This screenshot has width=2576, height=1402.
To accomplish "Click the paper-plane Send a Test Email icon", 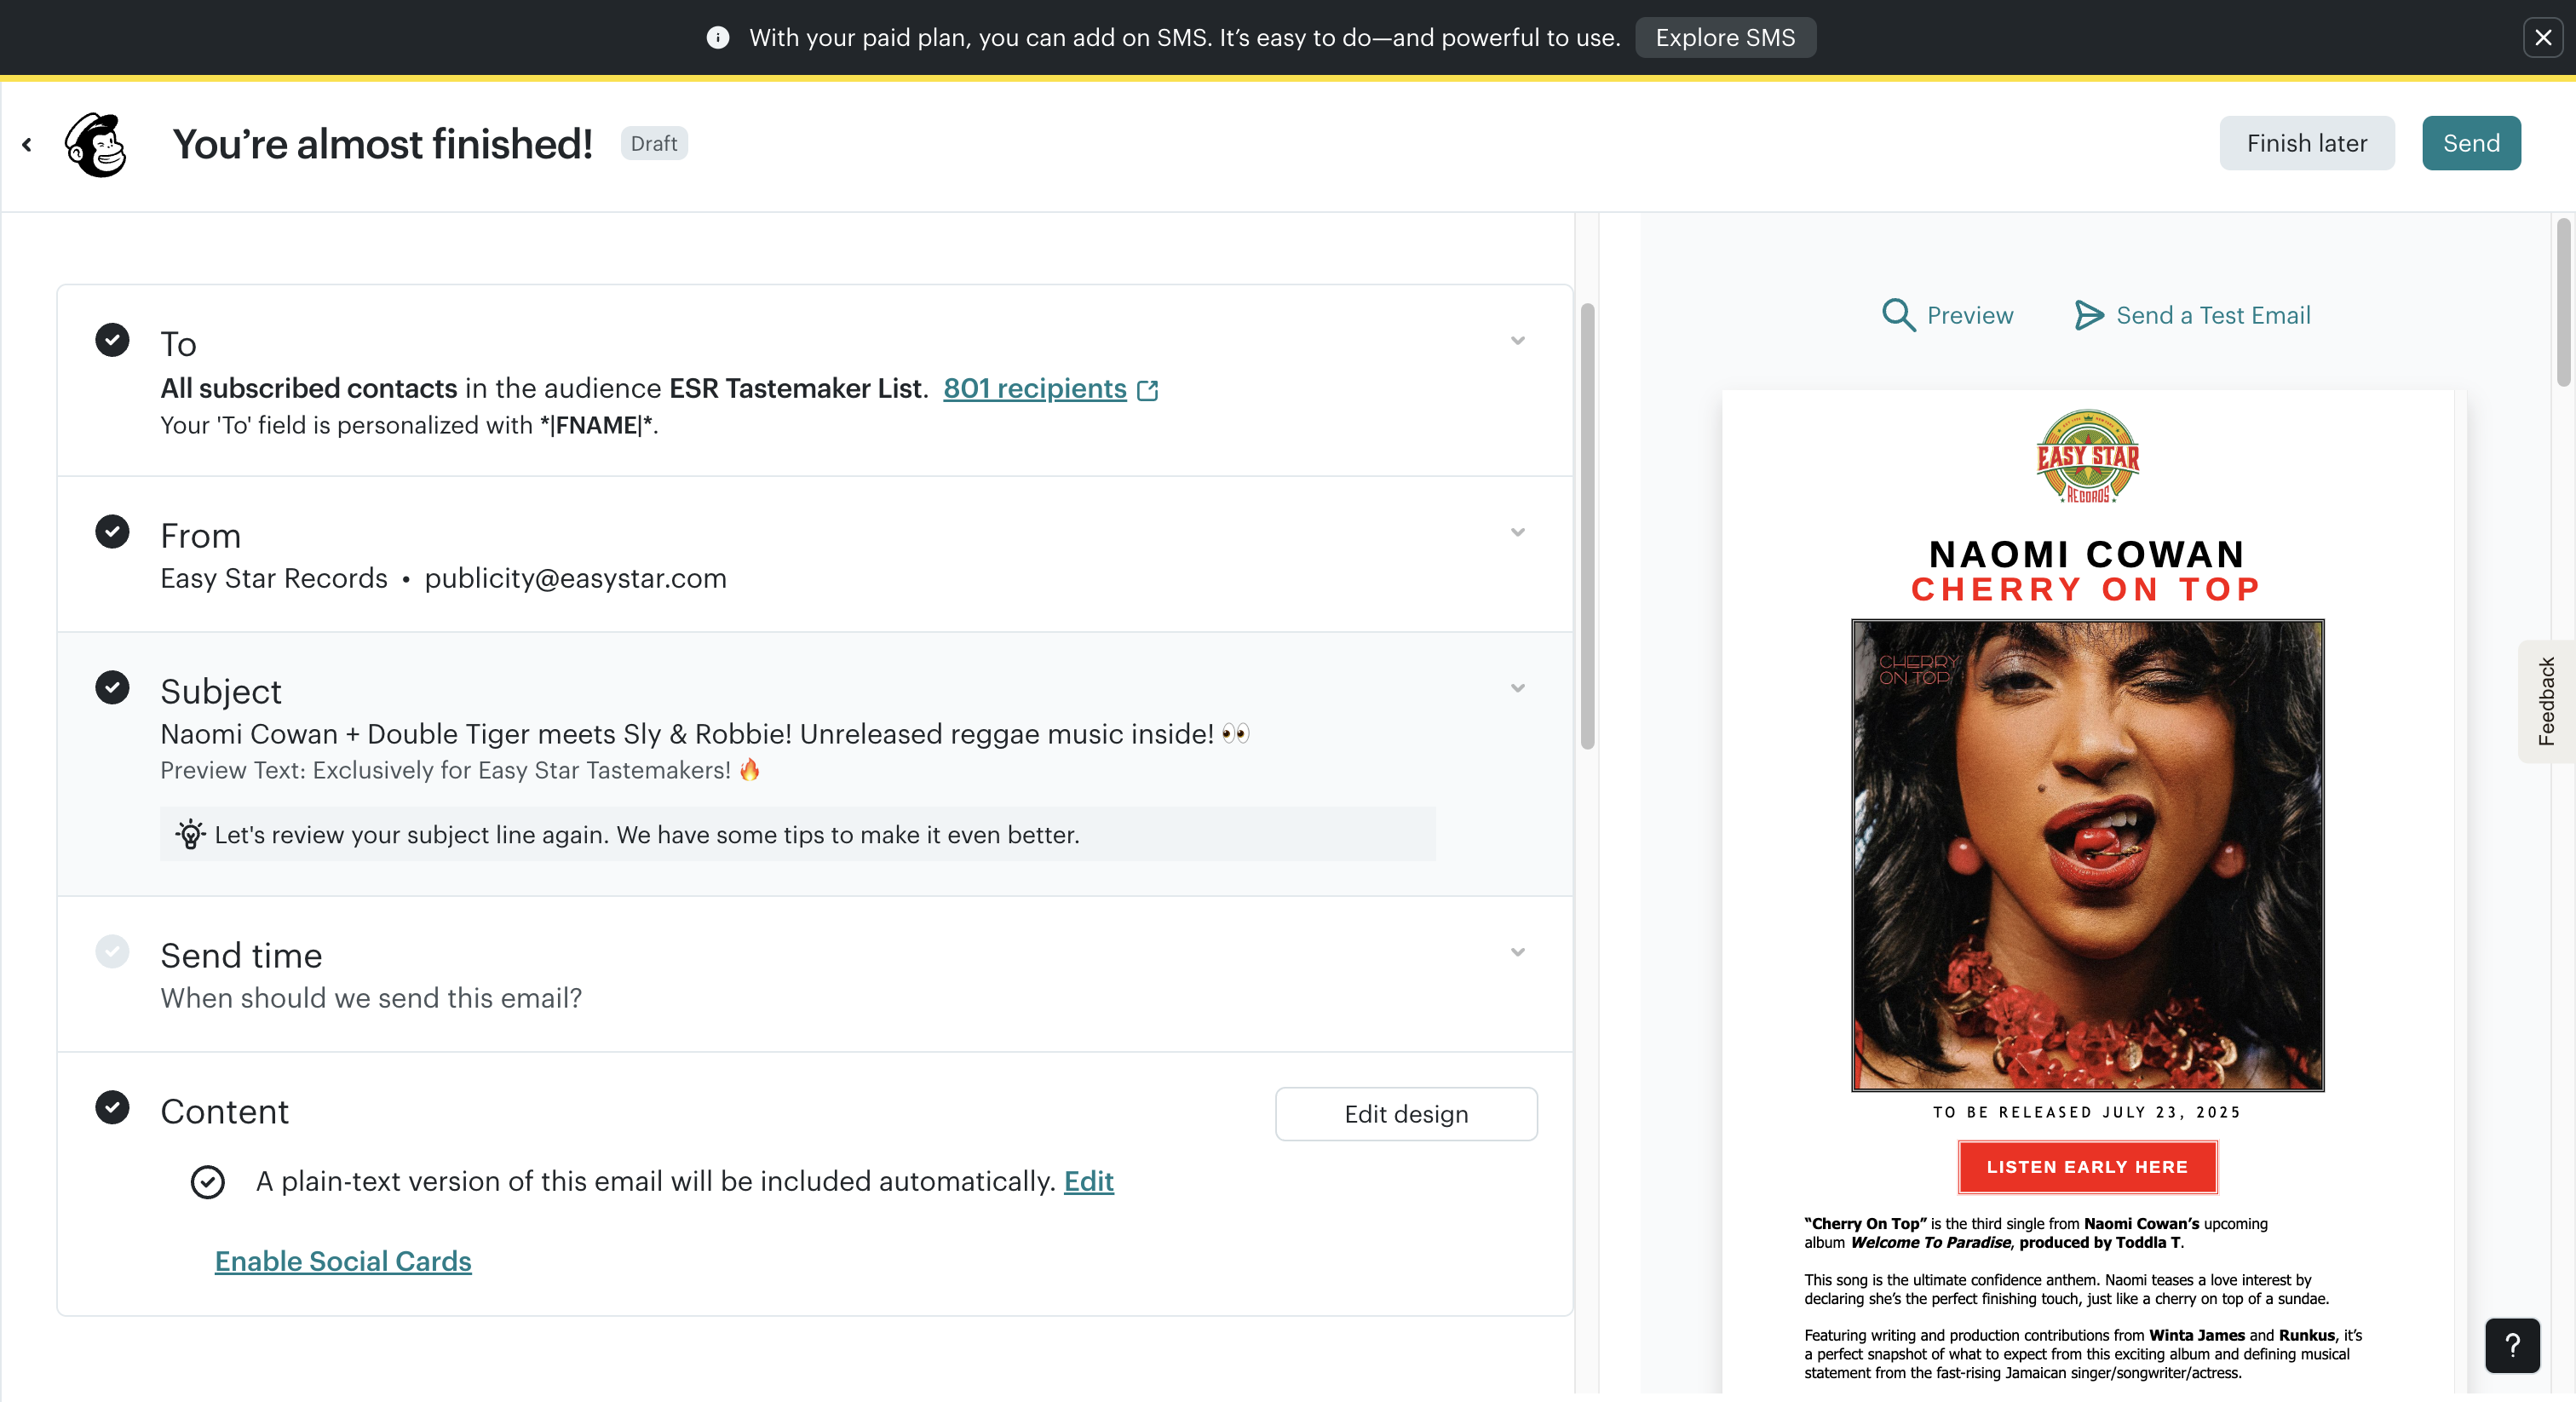I will [x=2088, y=315].
